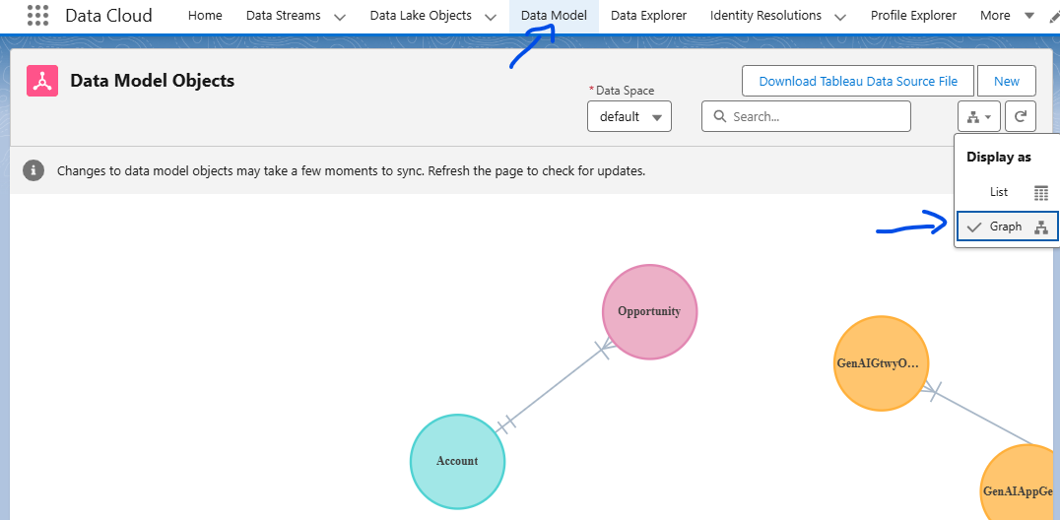The width and height of the screenshot is (1060, 520).
Task: Click the pink Data Model Objects icon
Action: [x=42, y=81]
